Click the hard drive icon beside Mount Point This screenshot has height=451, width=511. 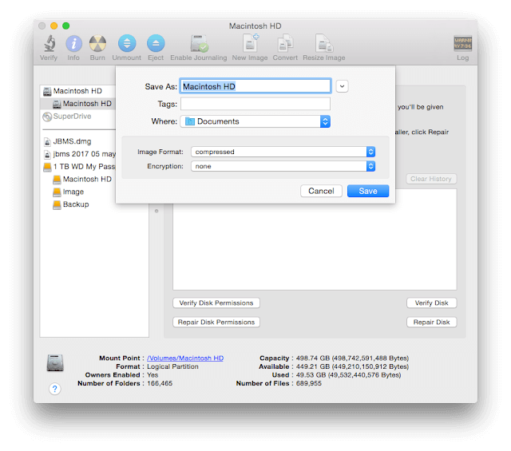coord(55,363)
